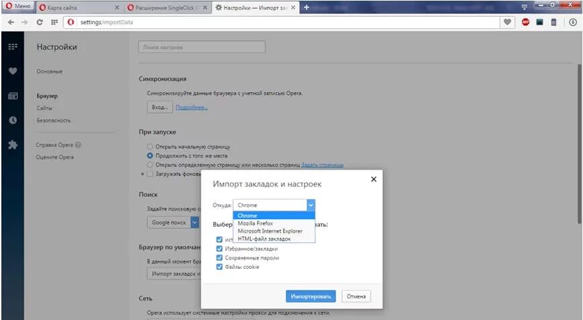Select the Безопасность settings section
The image size is (583, 320).
54,120
